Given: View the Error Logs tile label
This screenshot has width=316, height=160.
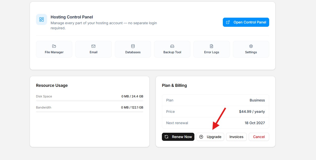Looking at the screenshot, I should pyautogui.click(x=212, y=52).
